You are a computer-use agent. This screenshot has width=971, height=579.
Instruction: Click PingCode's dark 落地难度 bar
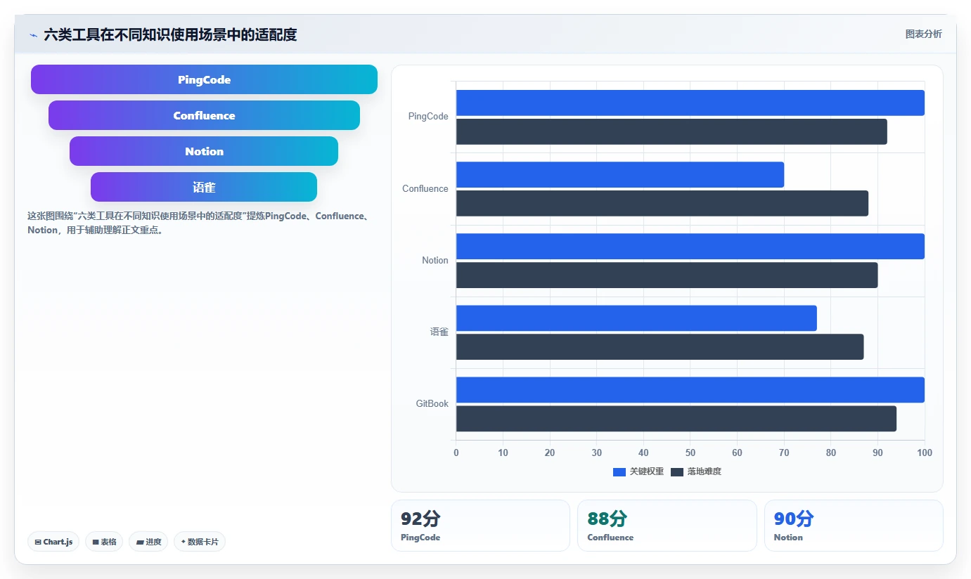[671, 131]
